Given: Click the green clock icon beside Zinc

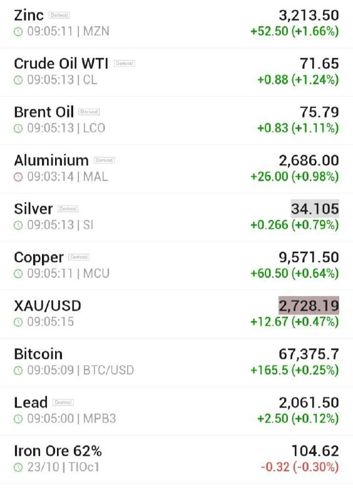Looking at the screenshot, I should [x=18, y=32].
